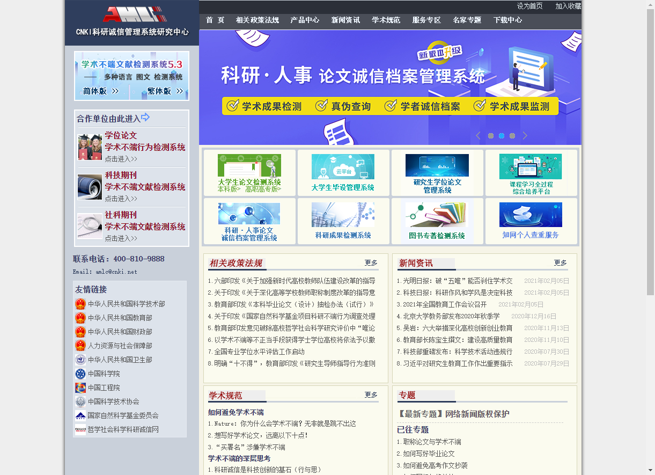
Task: Open 如何避免高考作文抄袭 topic link
Action: coord(436,465)
